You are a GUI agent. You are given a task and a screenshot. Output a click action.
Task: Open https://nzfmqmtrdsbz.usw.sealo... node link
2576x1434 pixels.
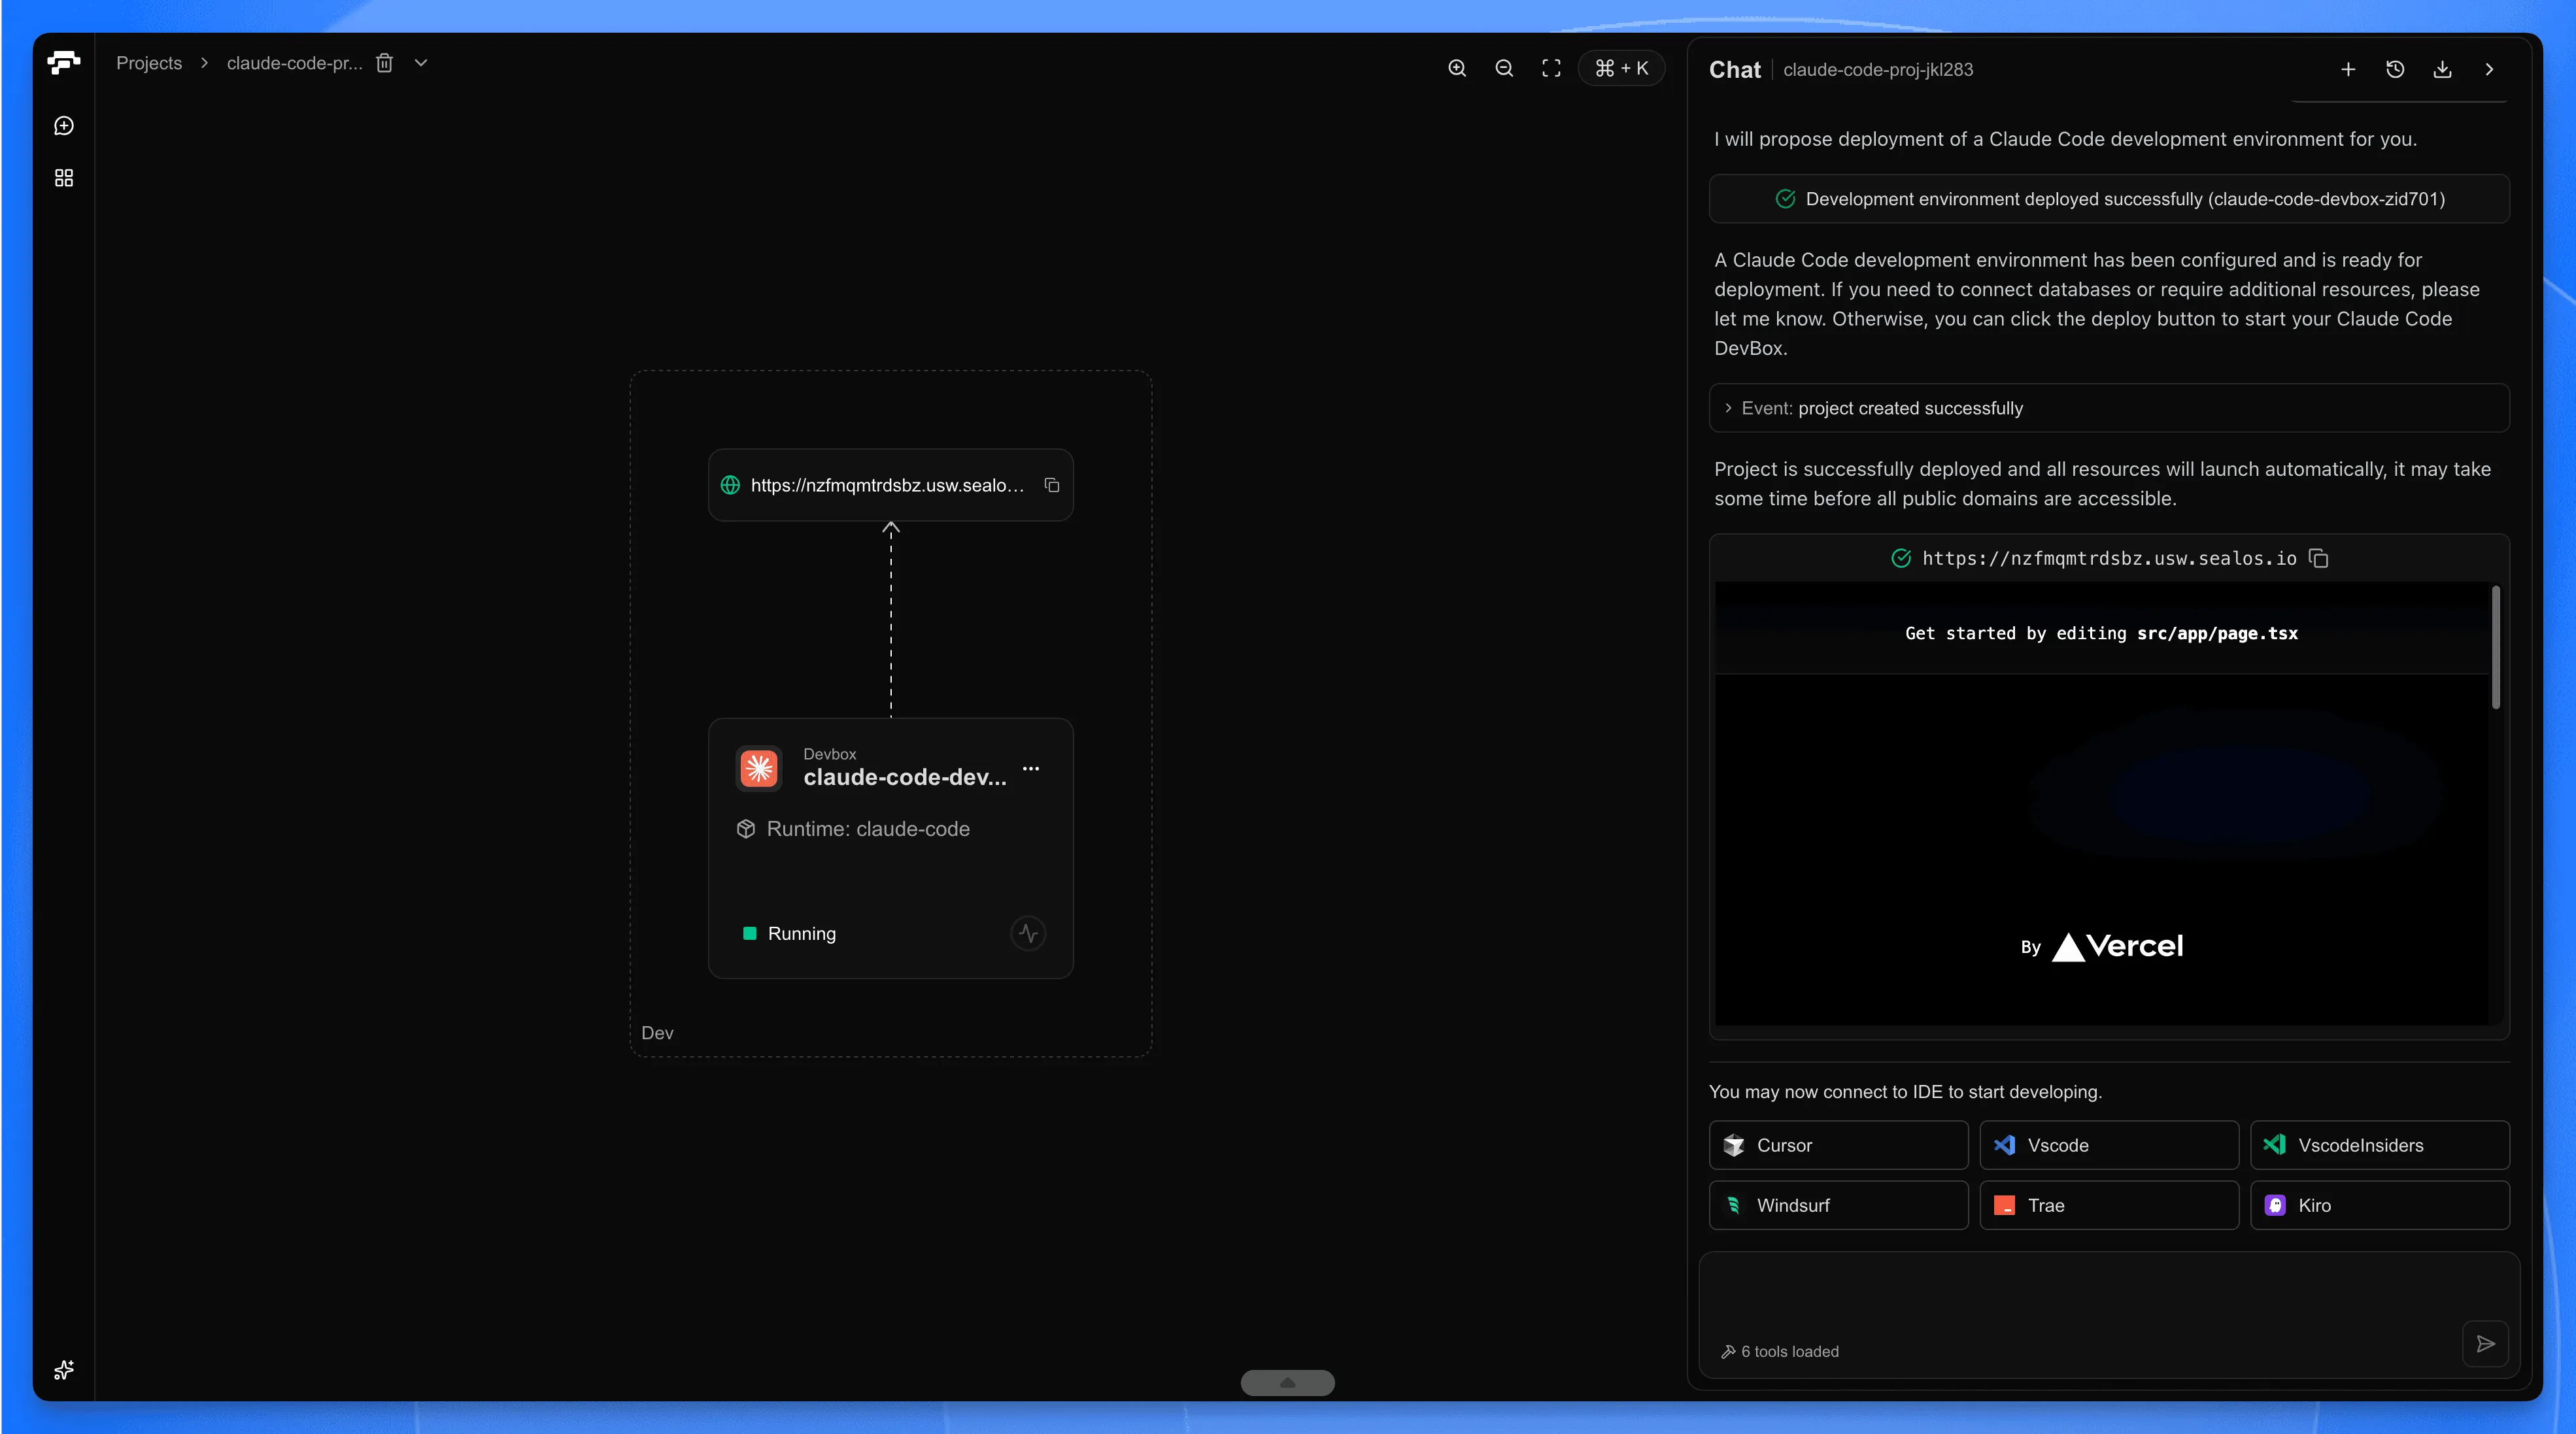(x=887, y=485)
